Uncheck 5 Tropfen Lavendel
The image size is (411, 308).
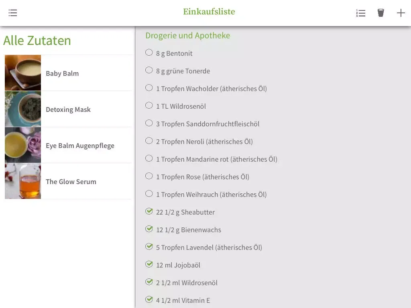[x=149, y=247]
